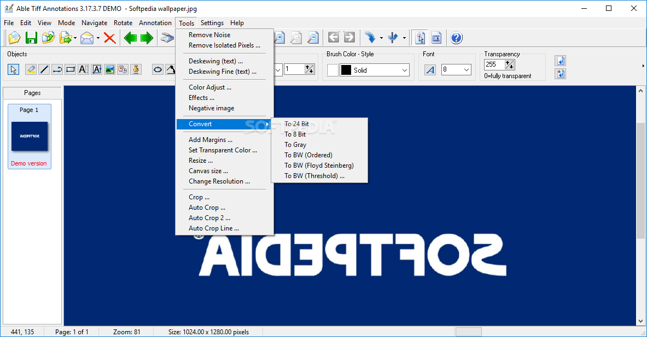This screenshot has width=647, height=337.
Task: Select the arrow pointer object tool
Action: point(13,69)
